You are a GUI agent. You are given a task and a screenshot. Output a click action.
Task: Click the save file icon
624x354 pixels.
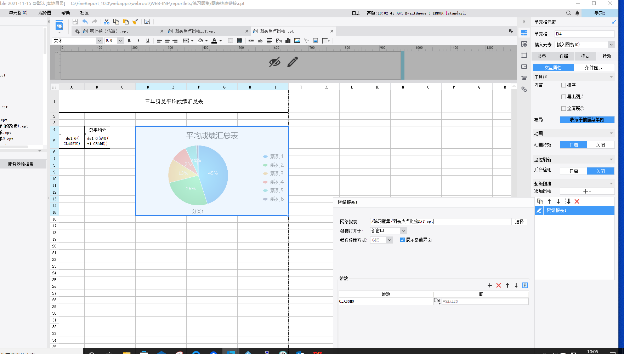(x=75, y=22)
